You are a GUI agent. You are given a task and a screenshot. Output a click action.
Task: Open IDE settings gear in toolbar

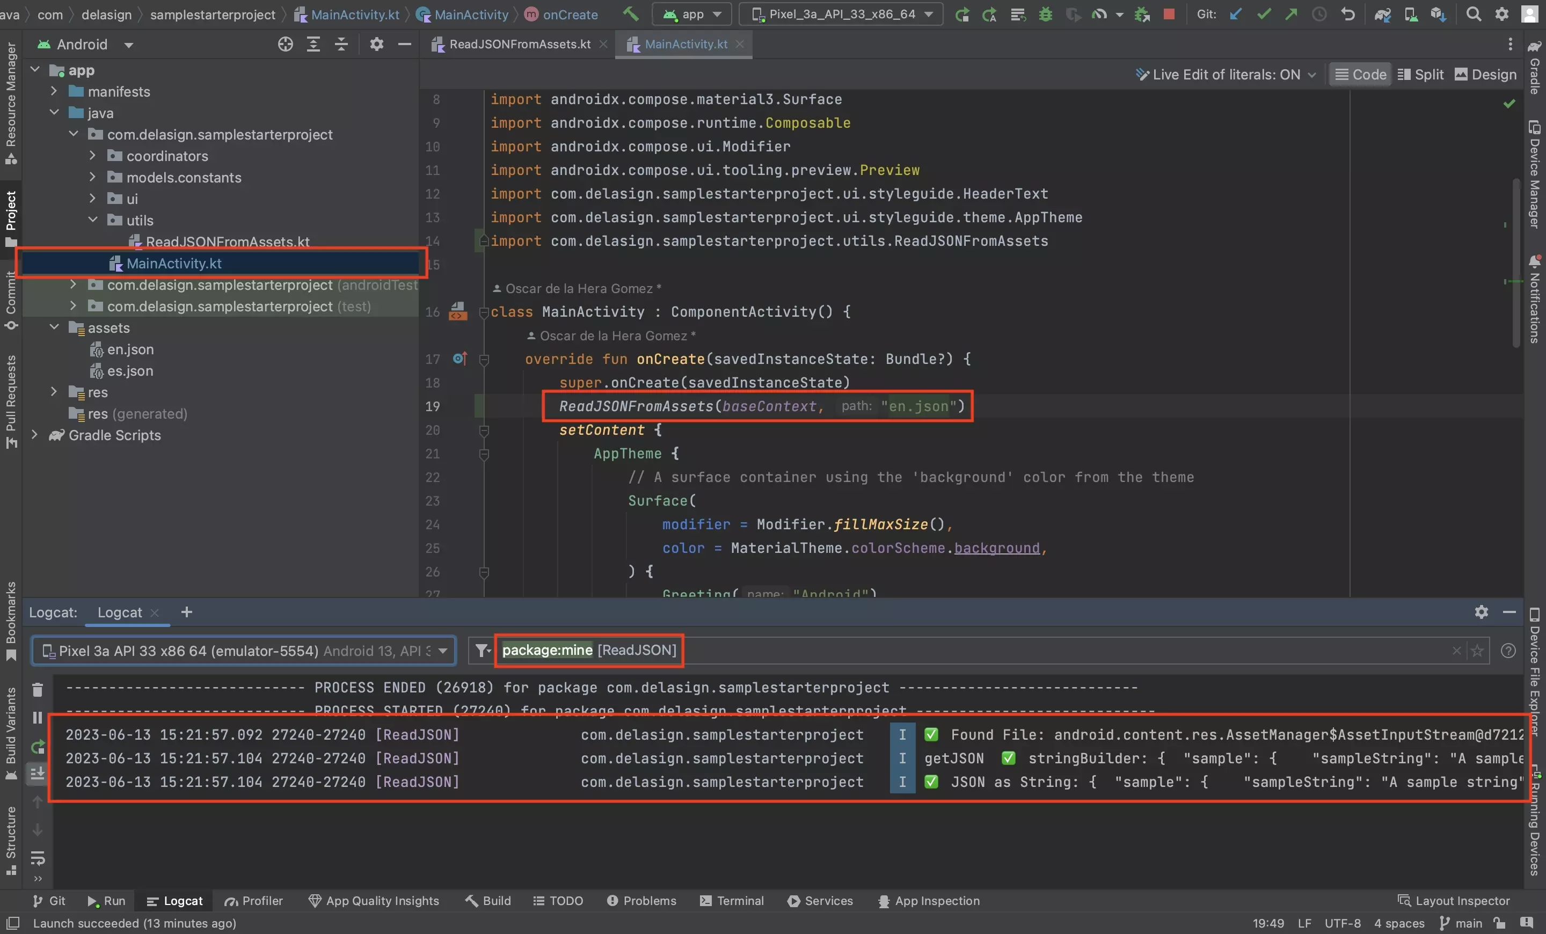click(1502, 14)
